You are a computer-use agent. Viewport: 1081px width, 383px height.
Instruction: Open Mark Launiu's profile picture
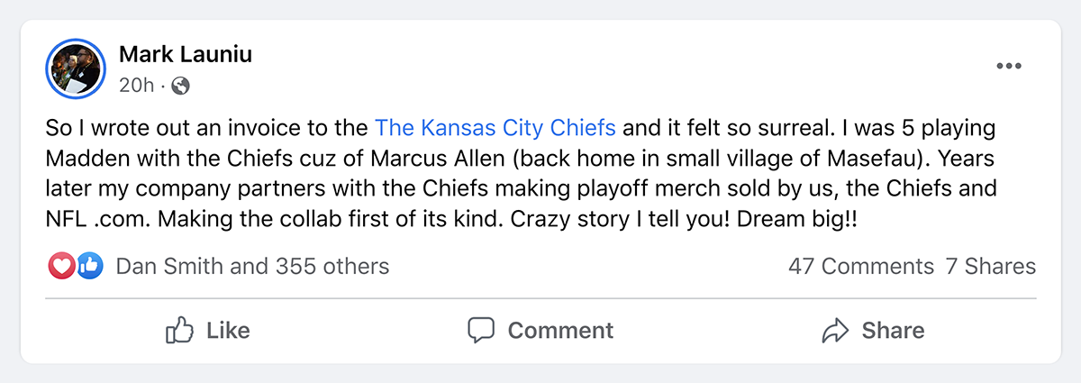click(x=75, y=68)
